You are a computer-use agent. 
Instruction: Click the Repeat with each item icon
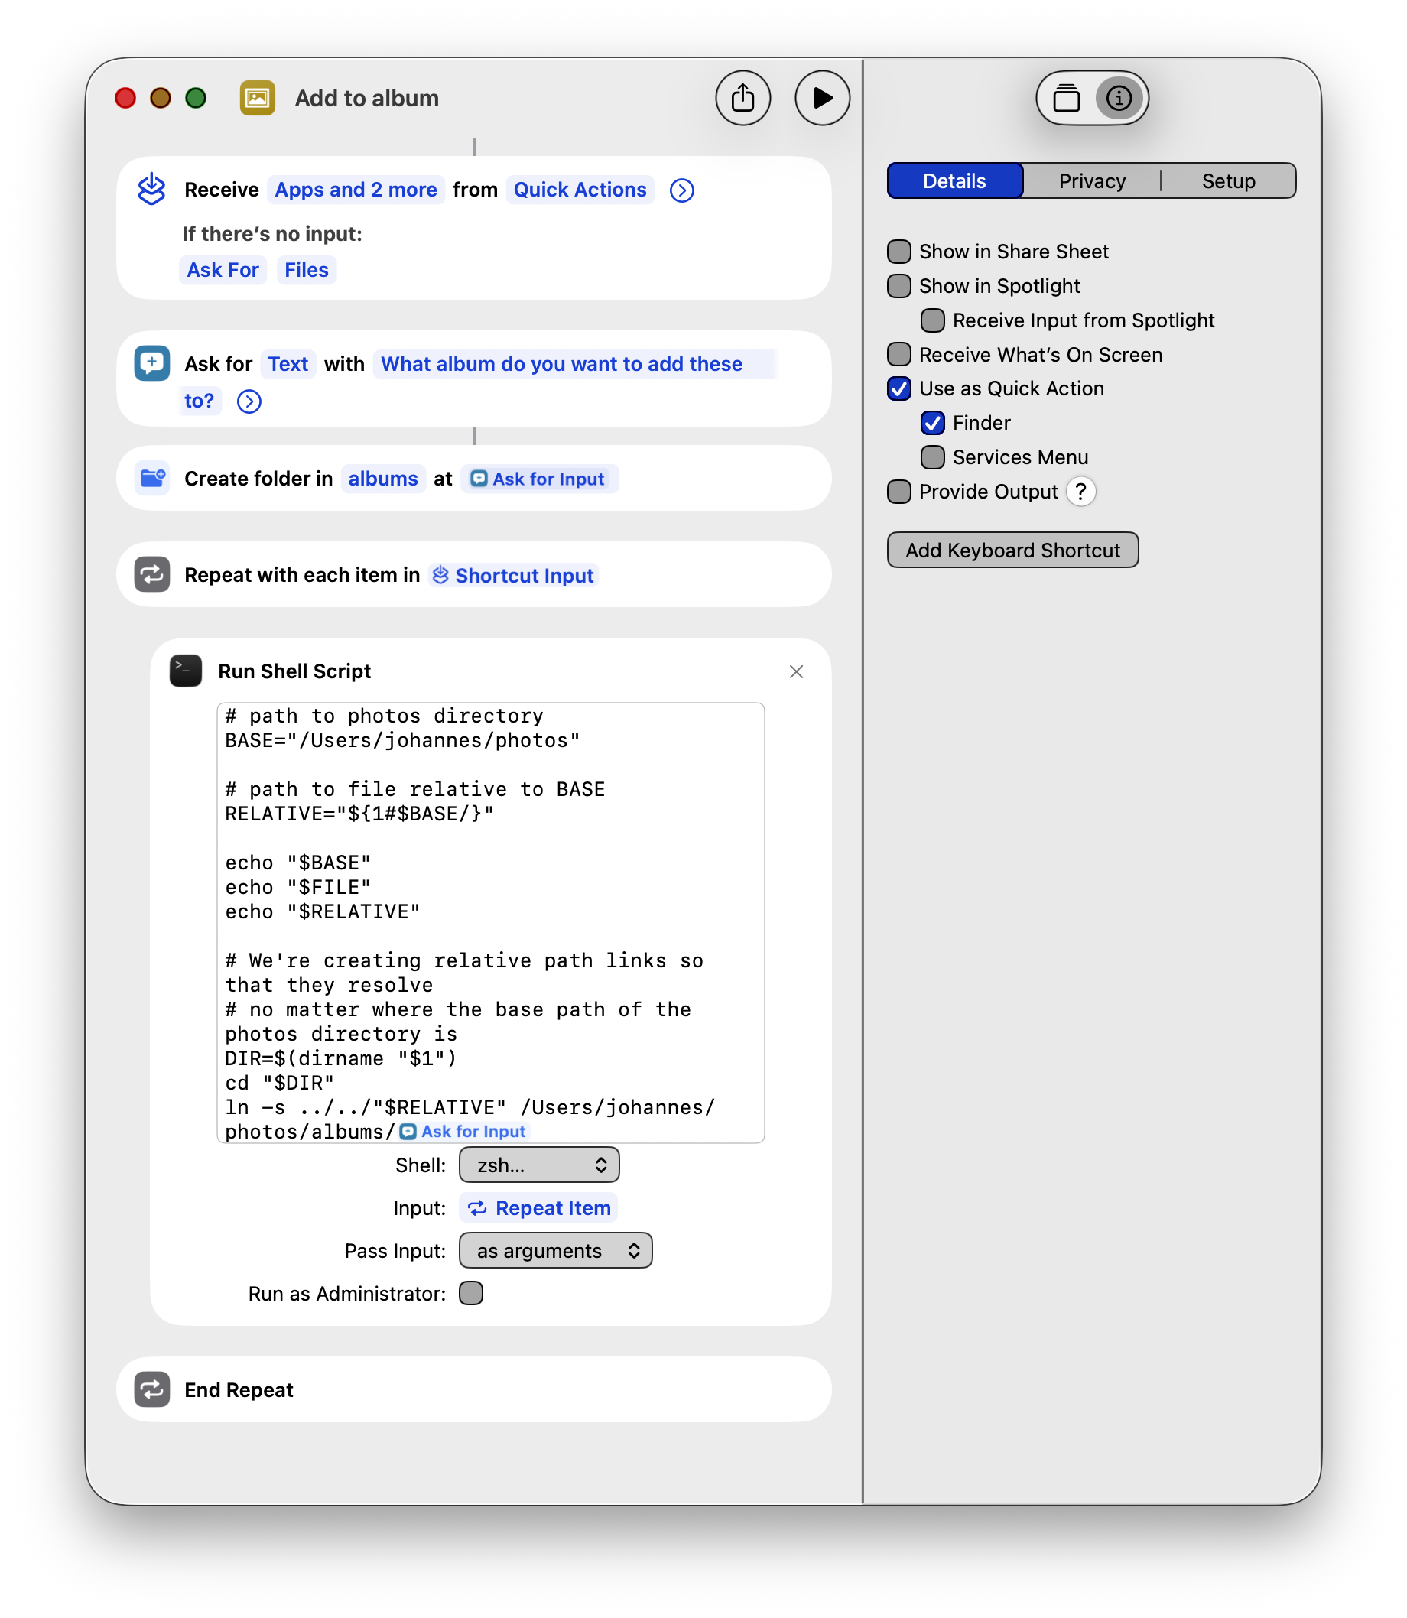pos(152,575)
